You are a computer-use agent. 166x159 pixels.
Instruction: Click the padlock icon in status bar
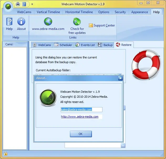[6, 153]
